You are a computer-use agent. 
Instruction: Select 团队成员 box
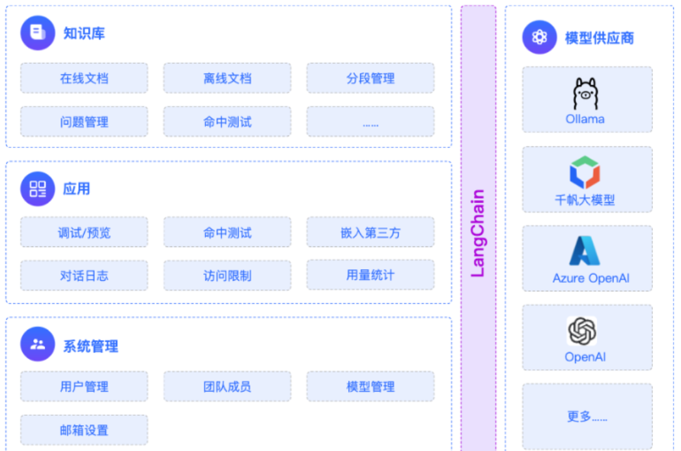click(x=227, y=386)
